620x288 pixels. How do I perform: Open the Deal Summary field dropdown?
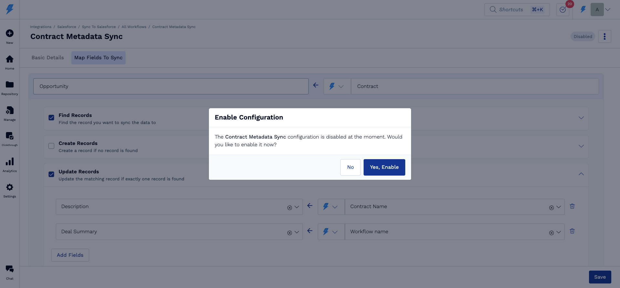click(x=297, y=232)
